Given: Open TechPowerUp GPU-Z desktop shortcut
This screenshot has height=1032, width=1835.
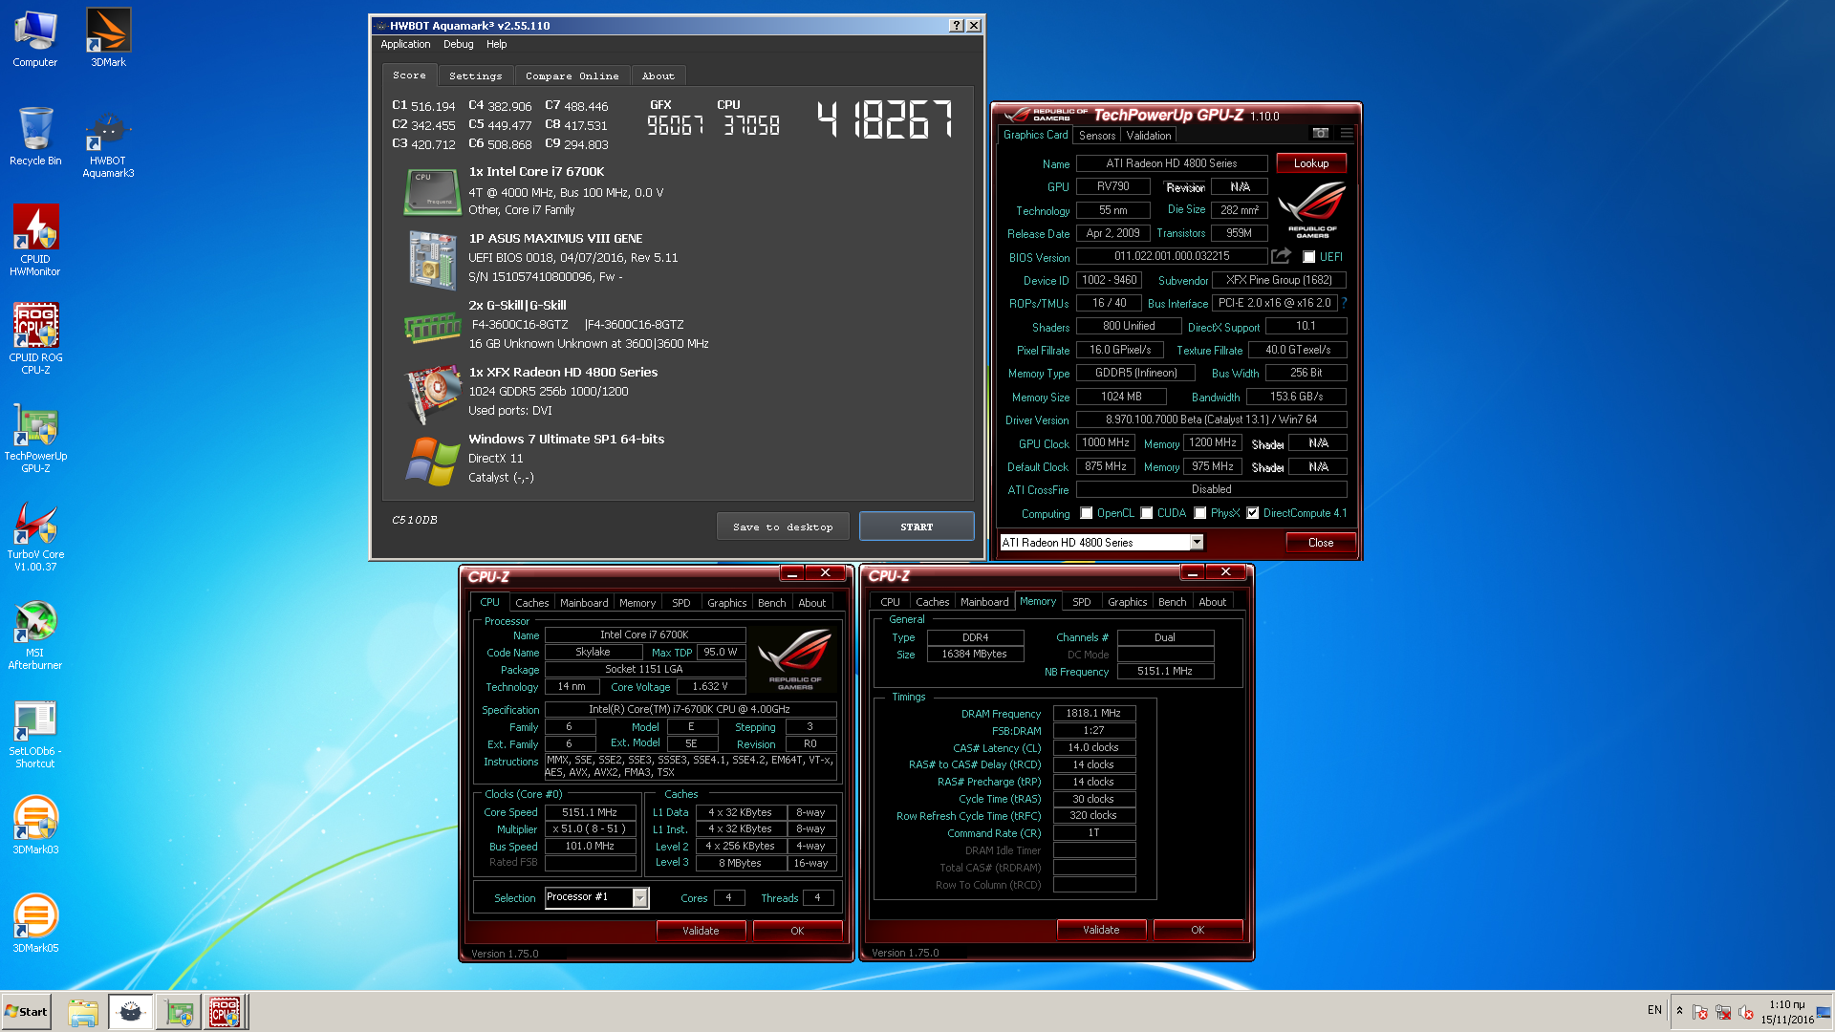Looking at the screenshot, I should pyautogui.click(x=35, y=438).
